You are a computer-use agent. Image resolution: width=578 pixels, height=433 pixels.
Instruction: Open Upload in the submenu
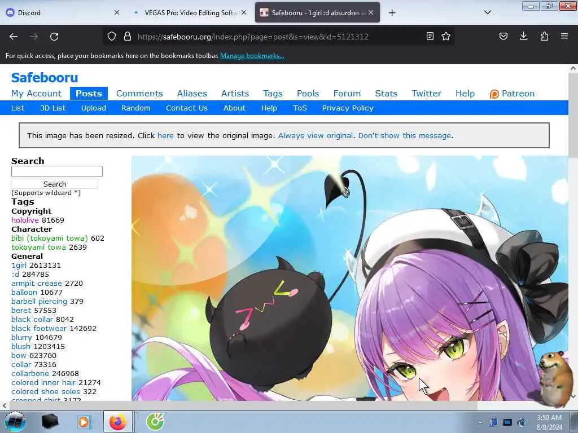tap(94, 108)
